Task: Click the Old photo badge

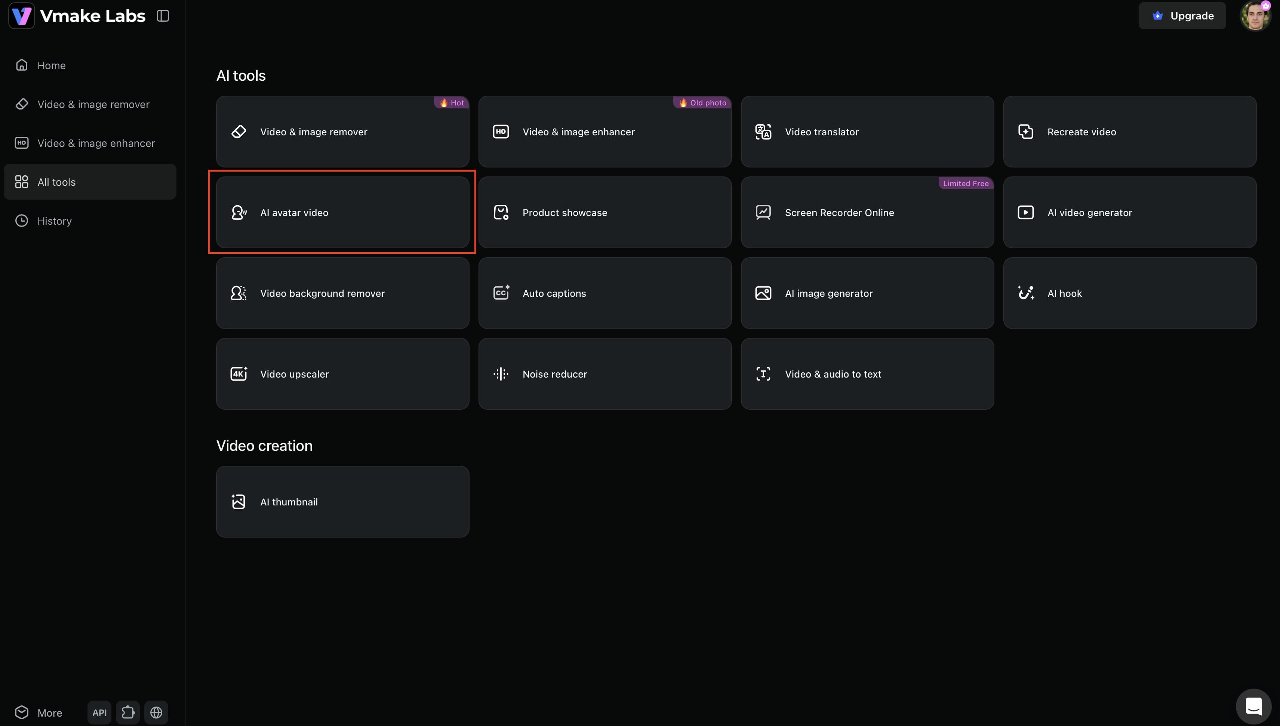Action: tap(702, 103)
